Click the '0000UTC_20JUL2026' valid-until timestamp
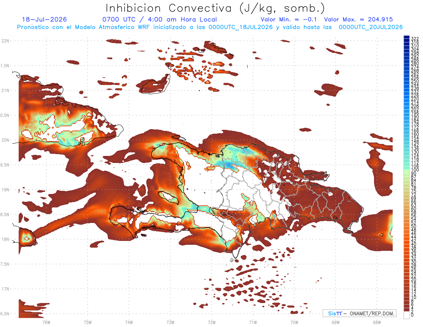This screenshot has height=327, width=423. click(371, 27)
